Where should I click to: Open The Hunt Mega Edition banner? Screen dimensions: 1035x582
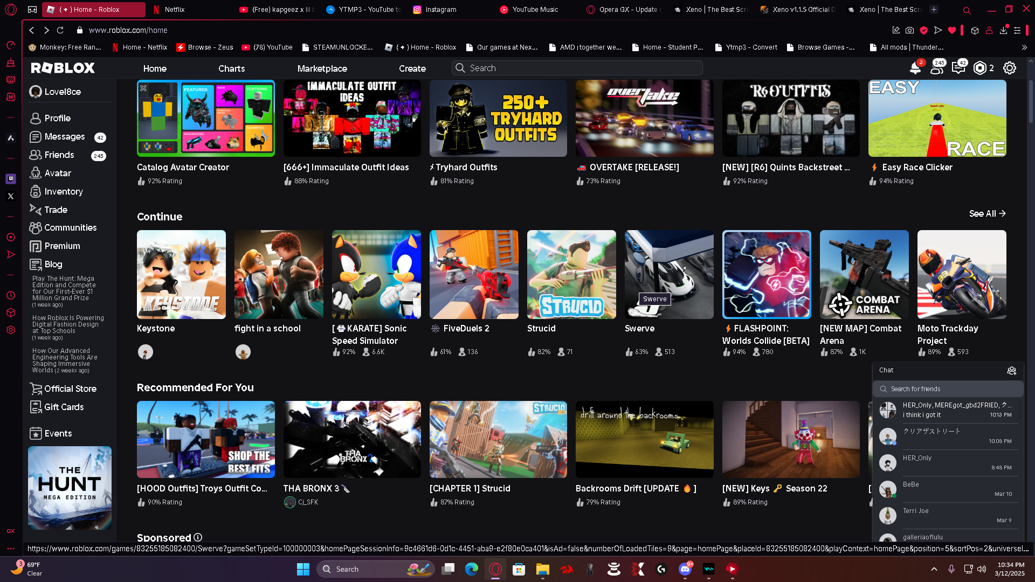point(70,488)
